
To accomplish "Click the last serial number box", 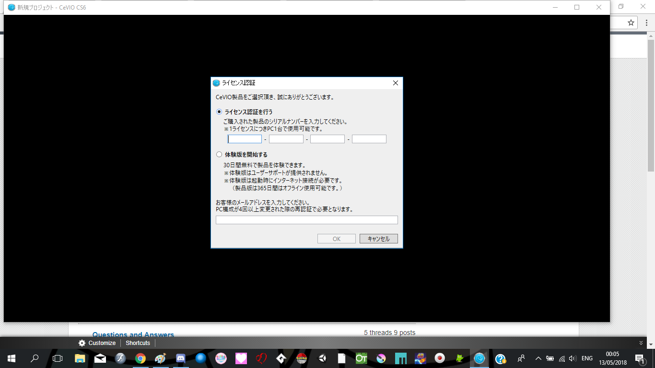I will 369,139.
